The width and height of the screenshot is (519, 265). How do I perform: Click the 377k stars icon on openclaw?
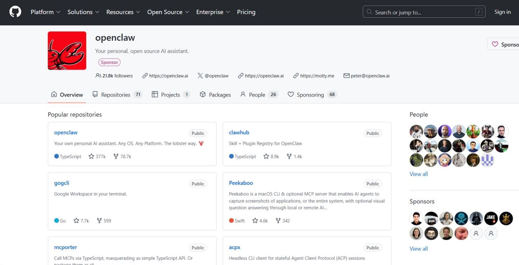click(x=91, y=156)
